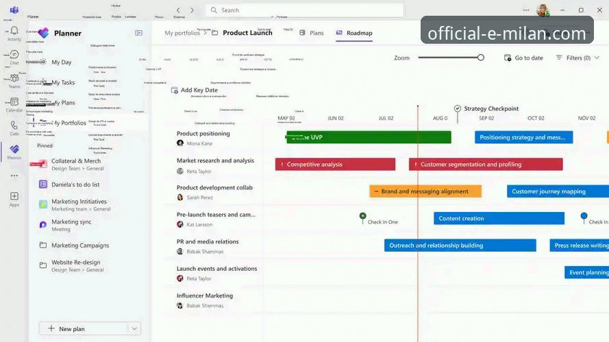The height and width of the screenshot is (342, 609).
Task: Open the Settings and more ellipsis
Action: (525, 10)
